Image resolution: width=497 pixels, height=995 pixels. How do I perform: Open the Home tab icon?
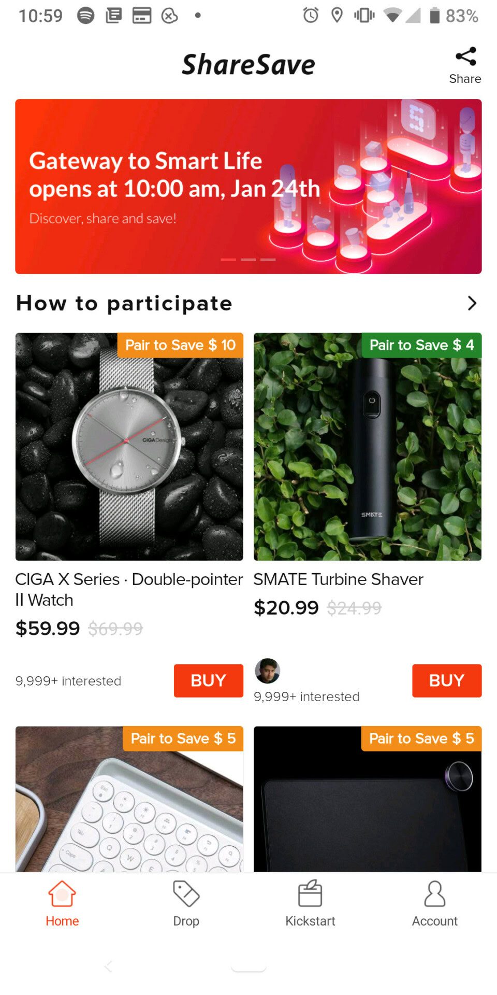tap(62, 894)
